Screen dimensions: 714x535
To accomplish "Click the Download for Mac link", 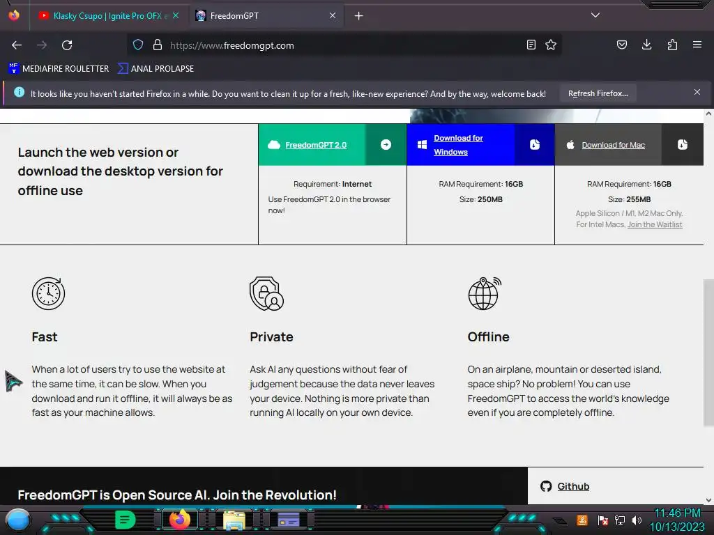I will click(x=614, y=145).
